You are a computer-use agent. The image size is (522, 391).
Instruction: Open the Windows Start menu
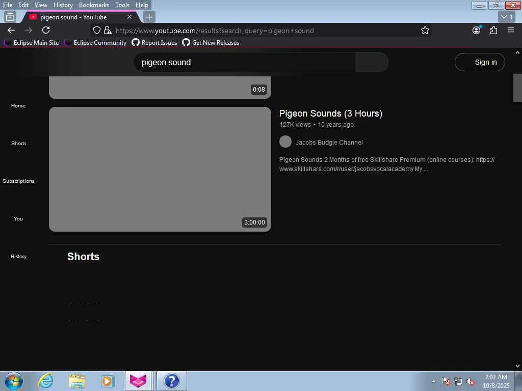pos(14,381)
